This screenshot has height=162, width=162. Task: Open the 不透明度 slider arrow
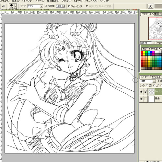coord(64,6)
